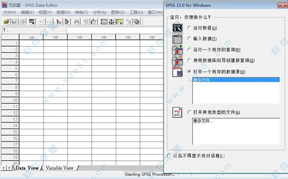This screenshot has width=288, height=179.
Task: Click the left tab scroll arrow
Action: pos(4,168)
